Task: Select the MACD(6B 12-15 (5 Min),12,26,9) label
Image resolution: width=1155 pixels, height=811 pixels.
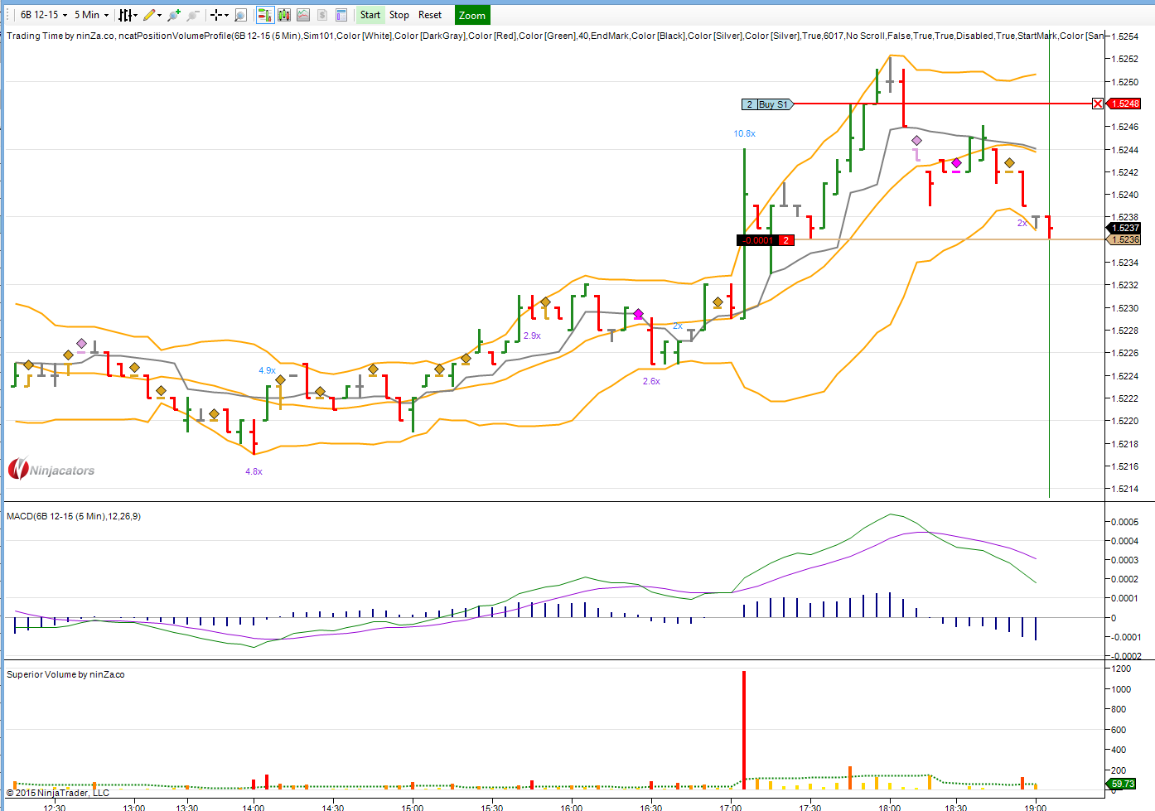Action: tap(74, 516)
